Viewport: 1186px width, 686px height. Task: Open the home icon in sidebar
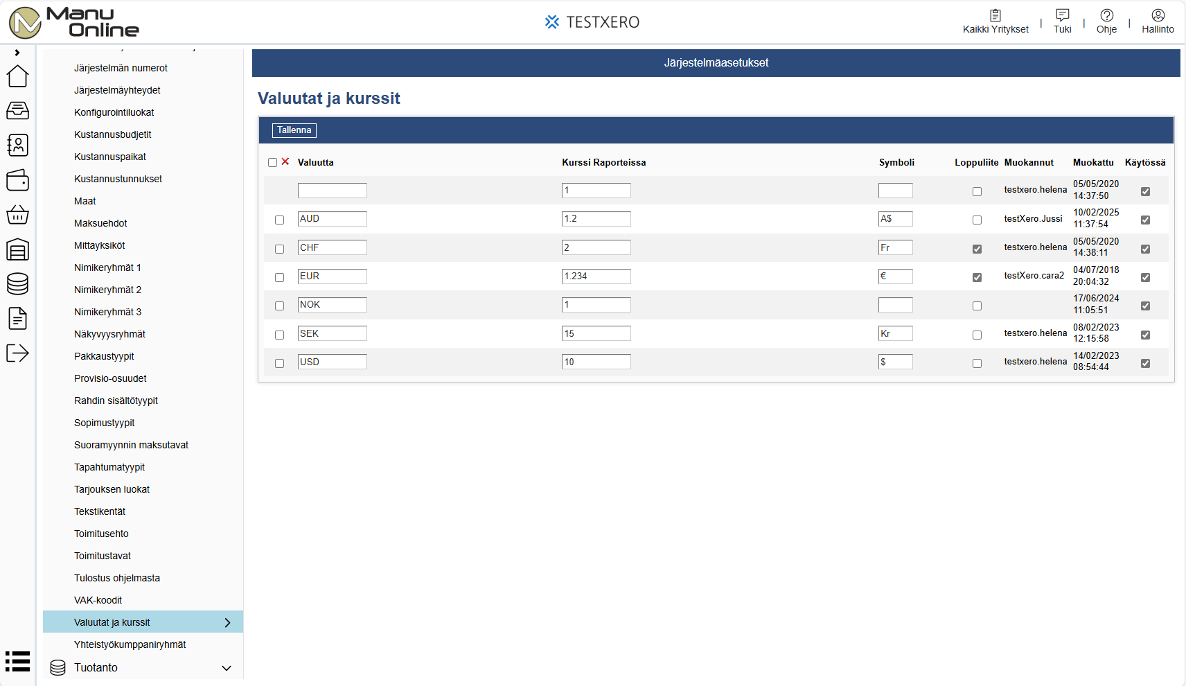(x=17, y=76)
